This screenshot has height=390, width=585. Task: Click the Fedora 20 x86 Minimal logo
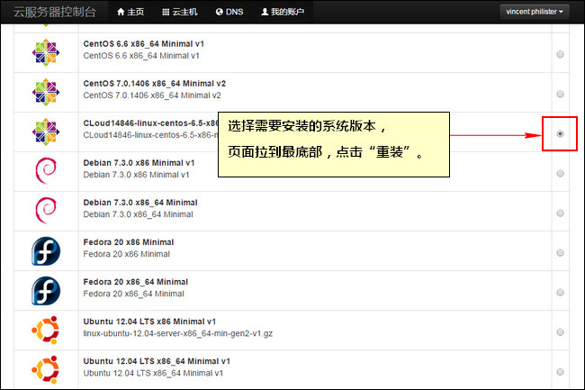46,250
